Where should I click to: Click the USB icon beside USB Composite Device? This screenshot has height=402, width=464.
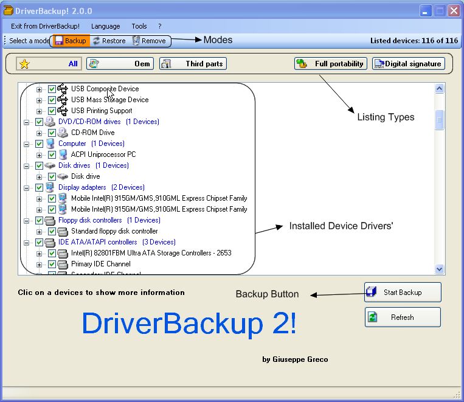[x=63, y=89]
